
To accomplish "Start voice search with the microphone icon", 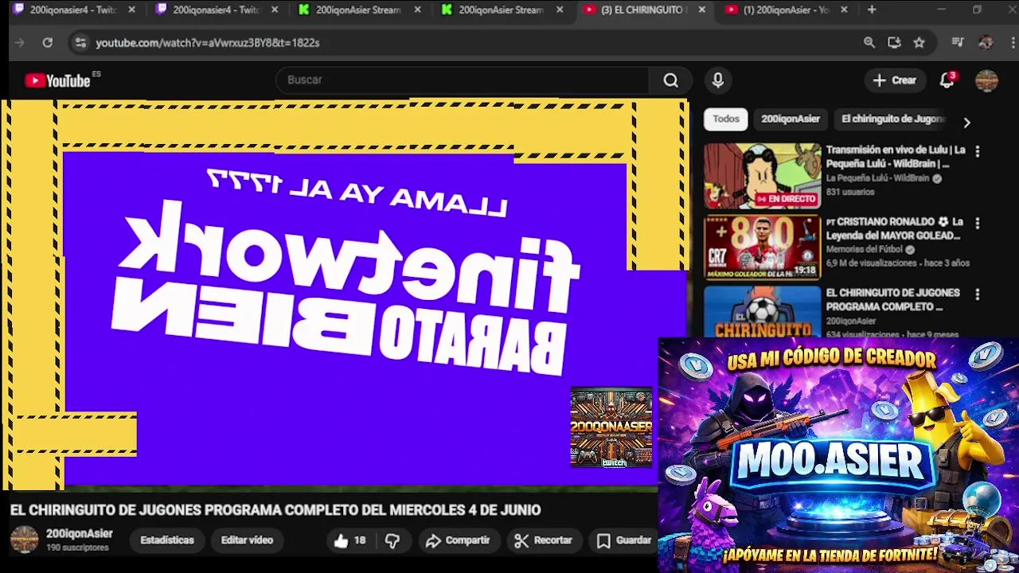I will point(718,80).
